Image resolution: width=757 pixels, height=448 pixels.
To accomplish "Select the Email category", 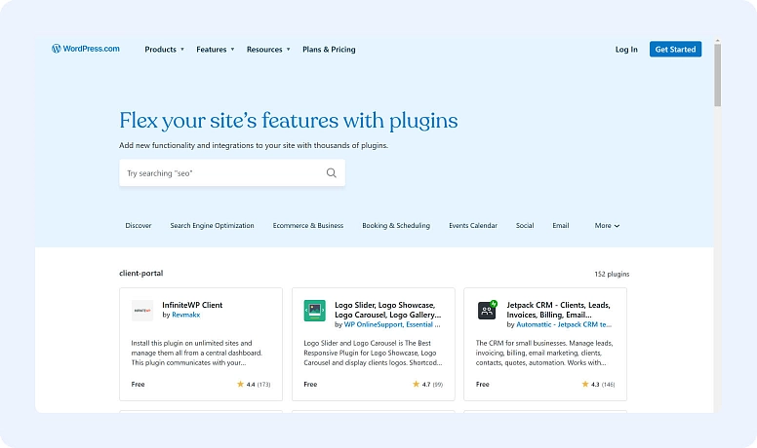I will click(561, 225).
